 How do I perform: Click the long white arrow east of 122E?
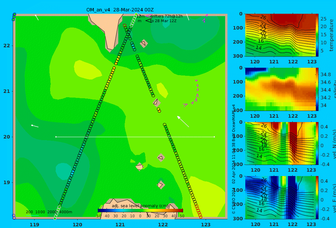[183, 121]
